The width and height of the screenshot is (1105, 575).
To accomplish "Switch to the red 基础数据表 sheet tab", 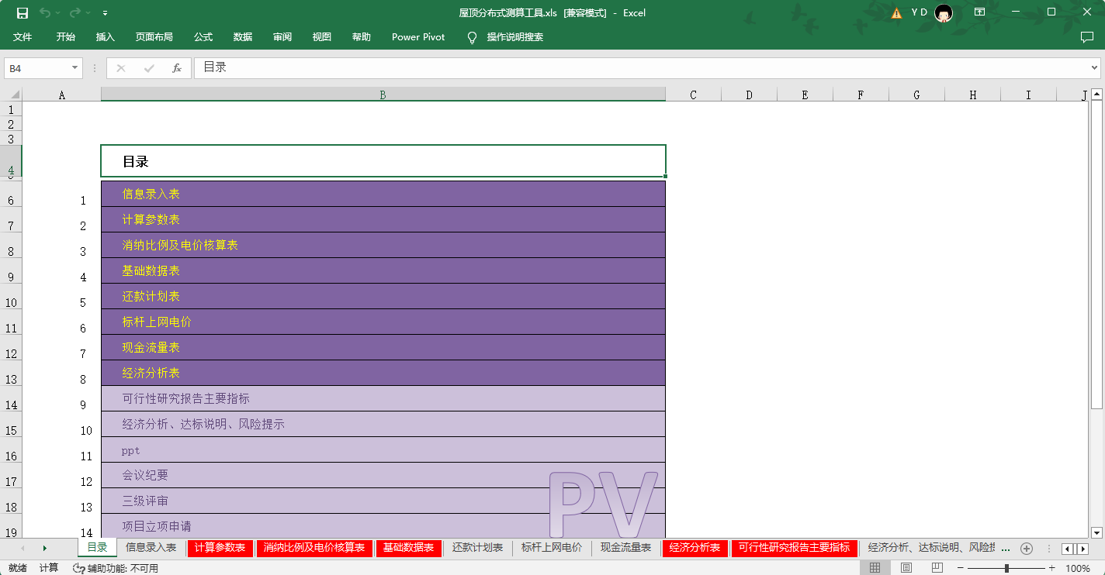I will click(409, 548).
